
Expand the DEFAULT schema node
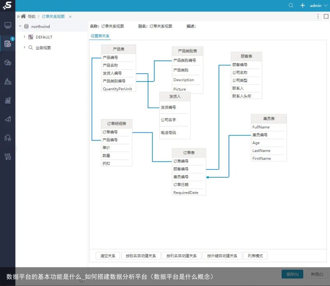[x=24, y=37]
